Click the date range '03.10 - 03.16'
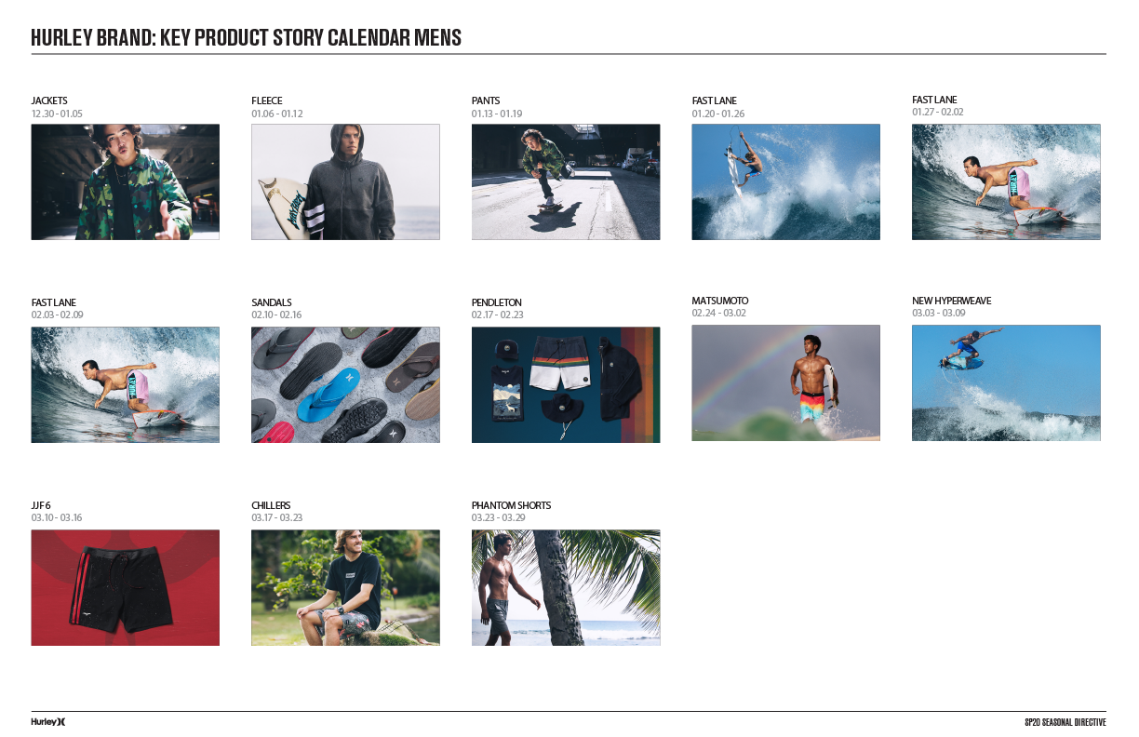 (x=57, y=517)
